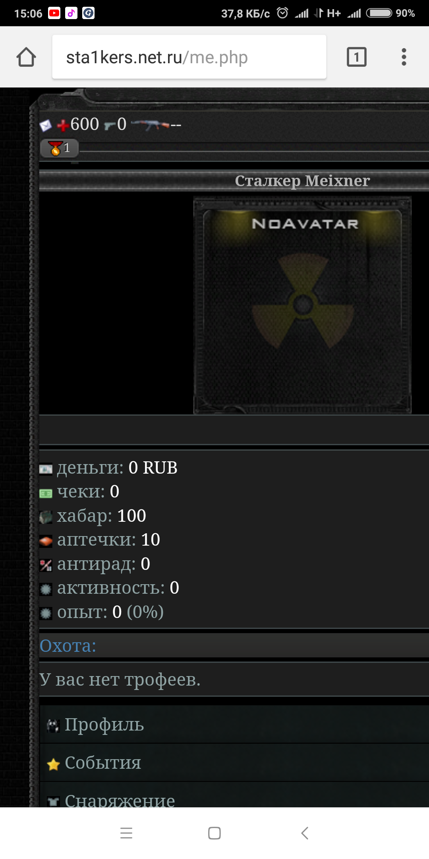Tap the NOAVATAR profile image

302,305
